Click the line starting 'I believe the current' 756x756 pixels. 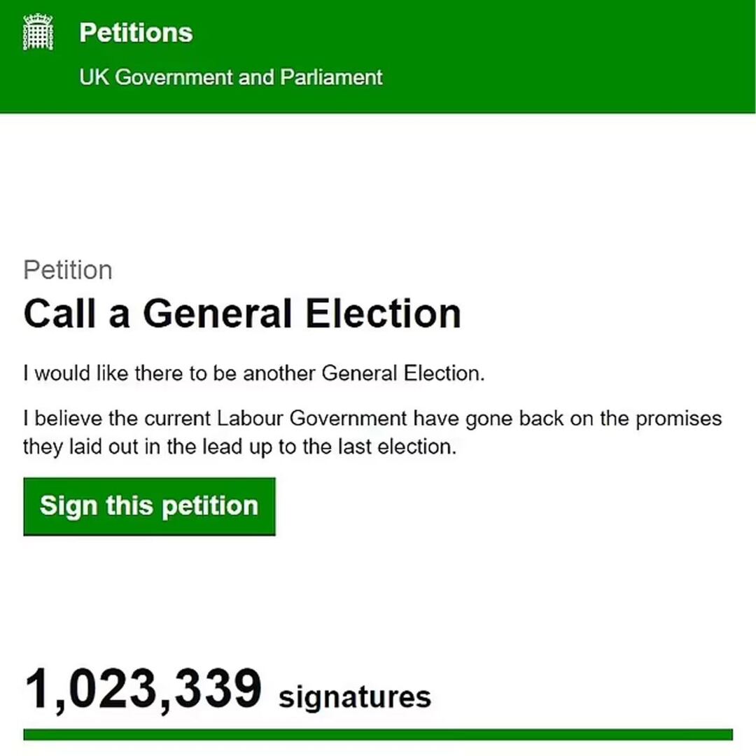point(372,419)
